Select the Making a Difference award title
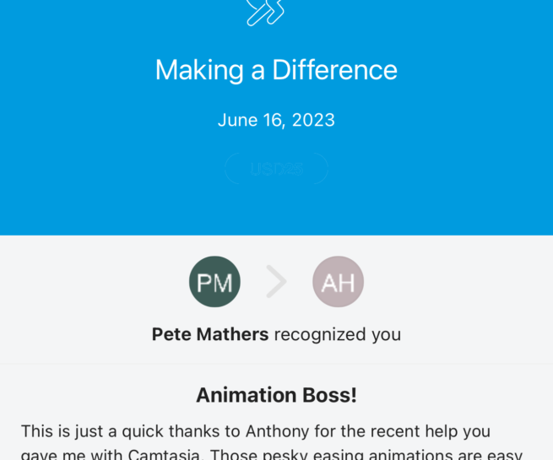The height and width of the screenshot is (460, 553). click(276, 70)
